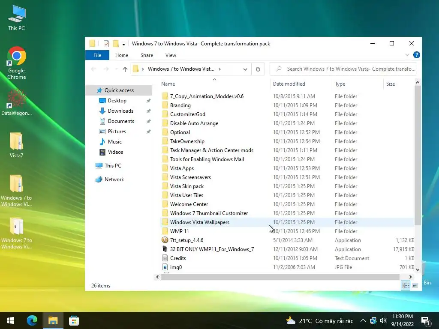
Task: Select the img0 JPG file icon
Action: (x=165, y=267)
